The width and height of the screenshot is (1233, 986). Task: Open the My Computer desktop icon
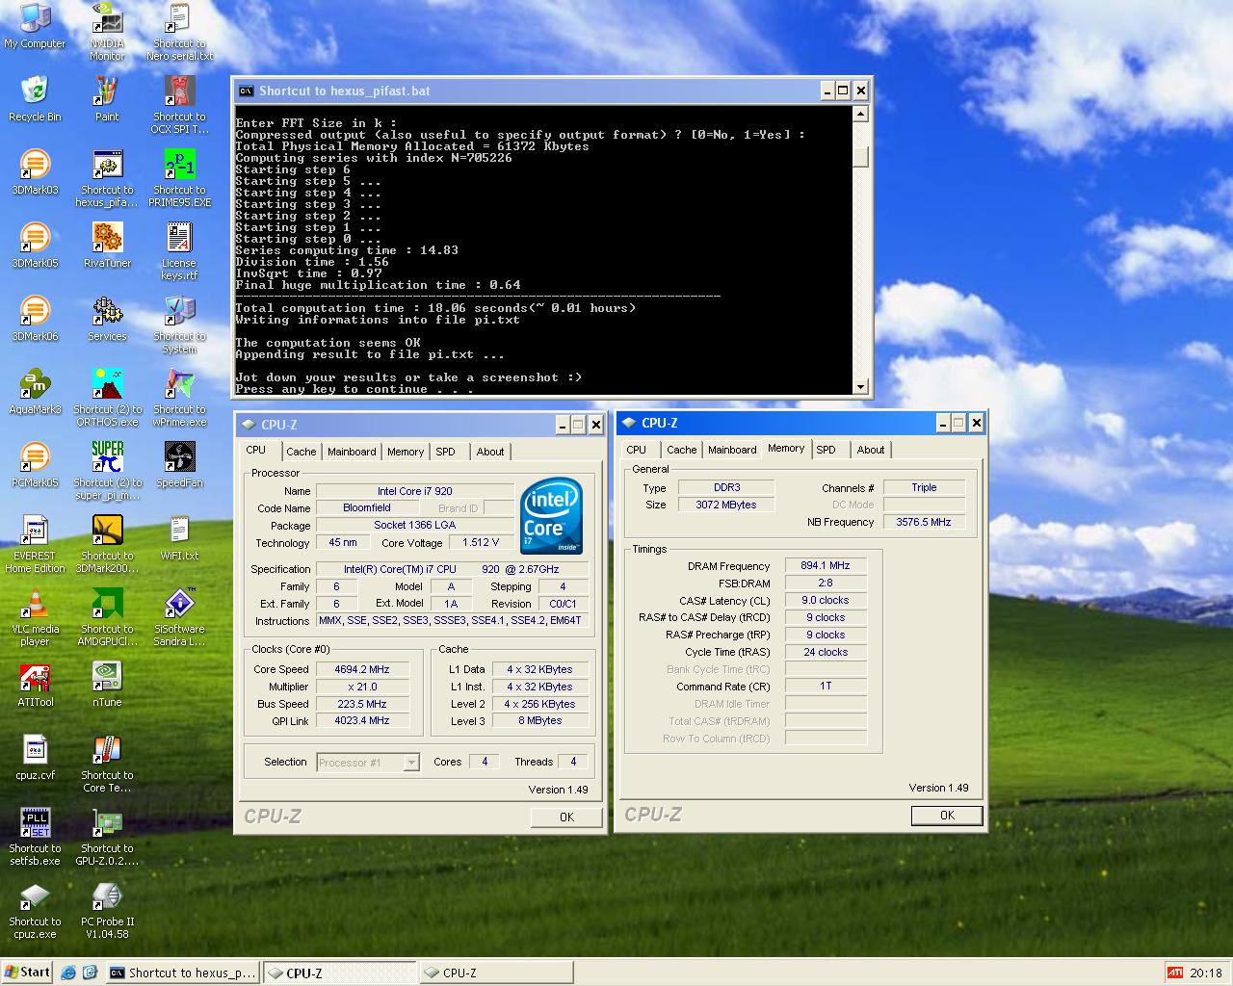coord(35,26)
